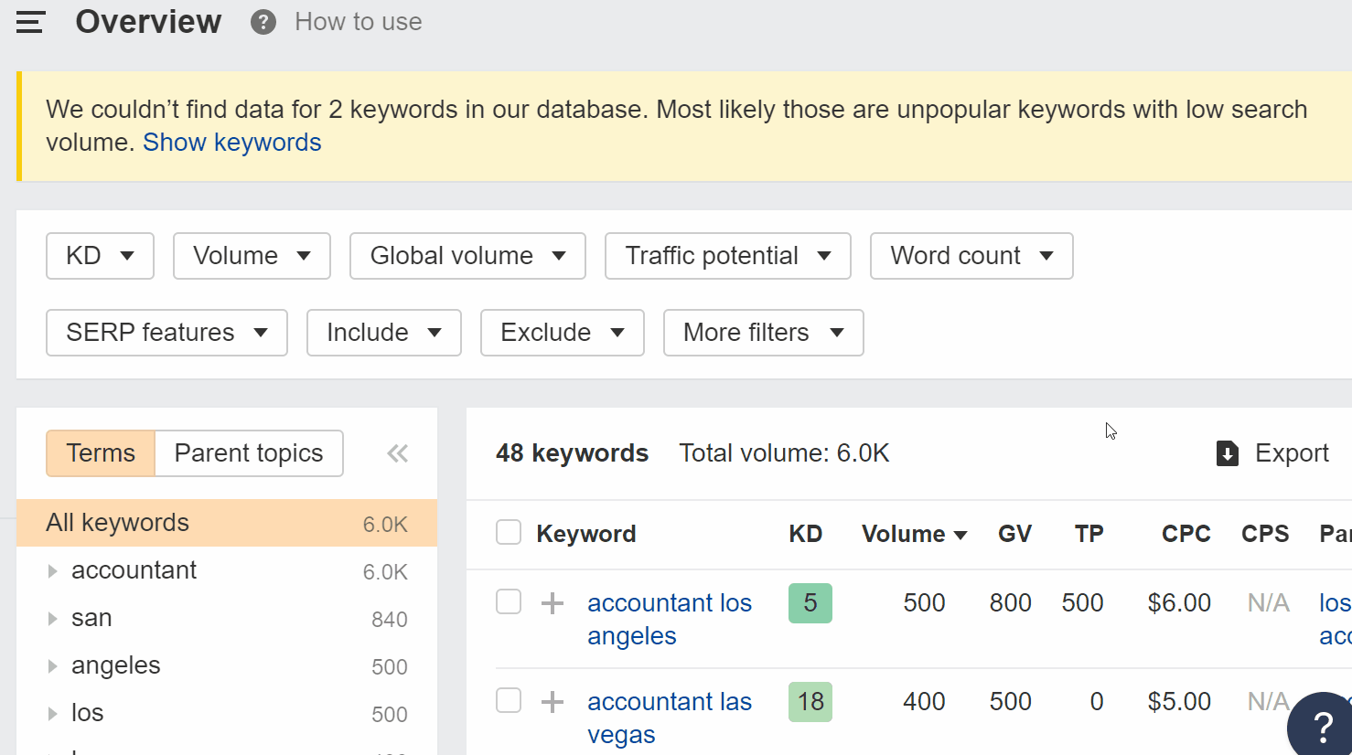Click the plus icon next to accountant las vegas
Screen dimensions: 1352x755
(553, 701)
